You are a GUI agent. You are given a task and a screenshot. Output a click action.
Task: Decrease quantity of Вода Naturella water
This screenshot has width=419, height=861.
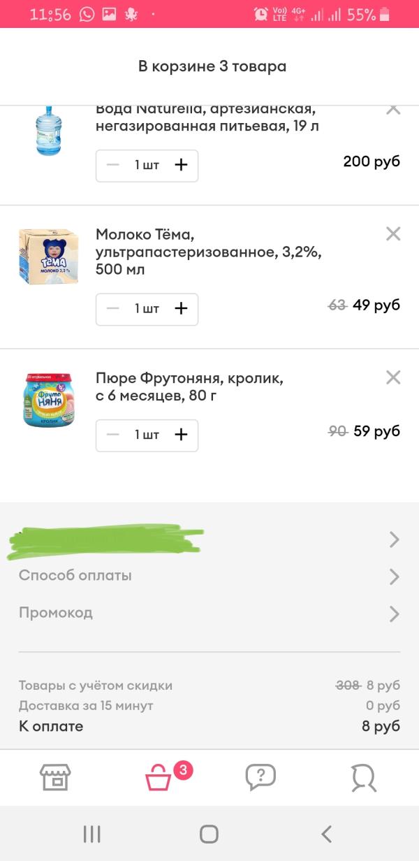(113, 165)
